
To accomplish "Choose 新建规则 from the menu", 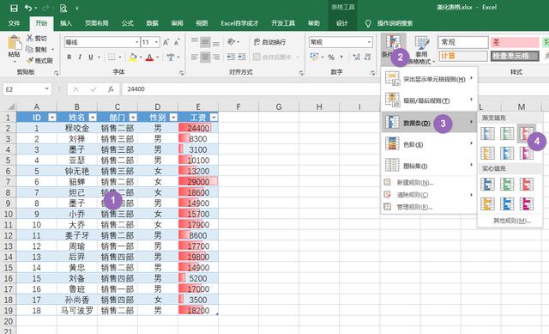I will (429, 183).
